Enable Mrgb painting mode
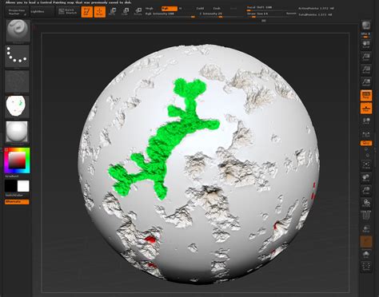The image size is (379, 297). tap(150, 9)
